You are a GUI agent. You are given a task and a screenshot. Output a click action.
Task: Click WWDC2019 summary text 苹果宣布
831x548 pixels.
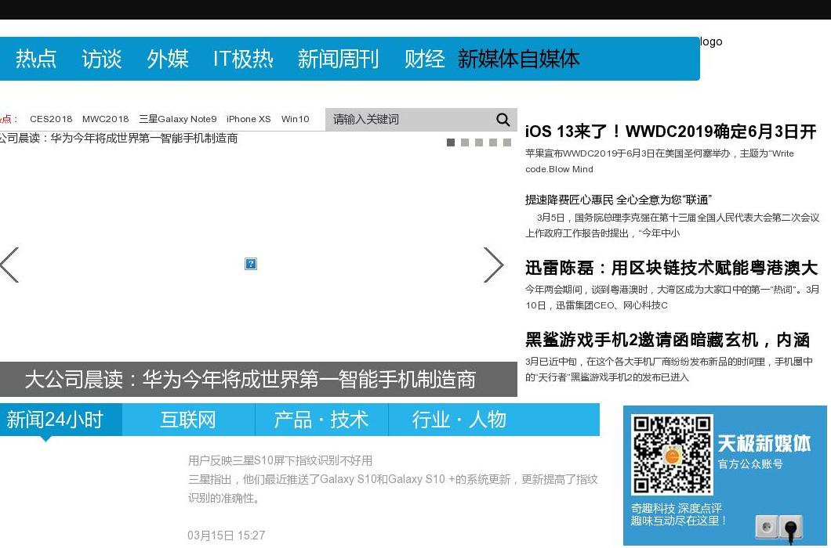coord(659,161)
